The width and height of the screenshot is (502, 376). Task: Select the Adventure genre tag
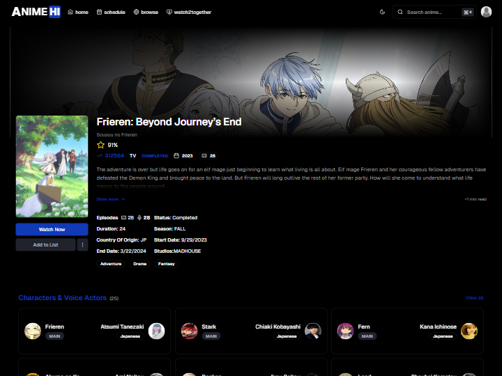[x=110, y=264]
